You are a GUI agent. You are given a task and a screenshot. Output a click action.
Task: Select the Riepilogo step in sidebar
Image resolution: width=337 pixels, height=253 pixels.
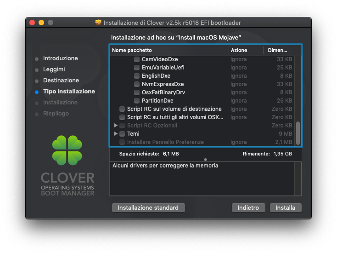(x=56, y=114)
